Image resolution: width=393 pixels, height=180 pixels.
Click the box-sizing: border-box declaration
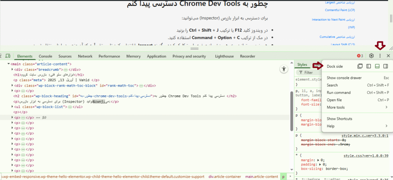coord(324,169)
